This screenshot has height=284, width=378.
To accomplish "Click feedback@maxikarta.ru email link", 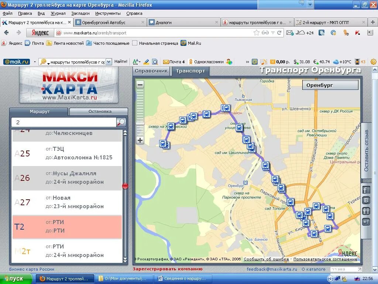I will [x=272, y=269].
